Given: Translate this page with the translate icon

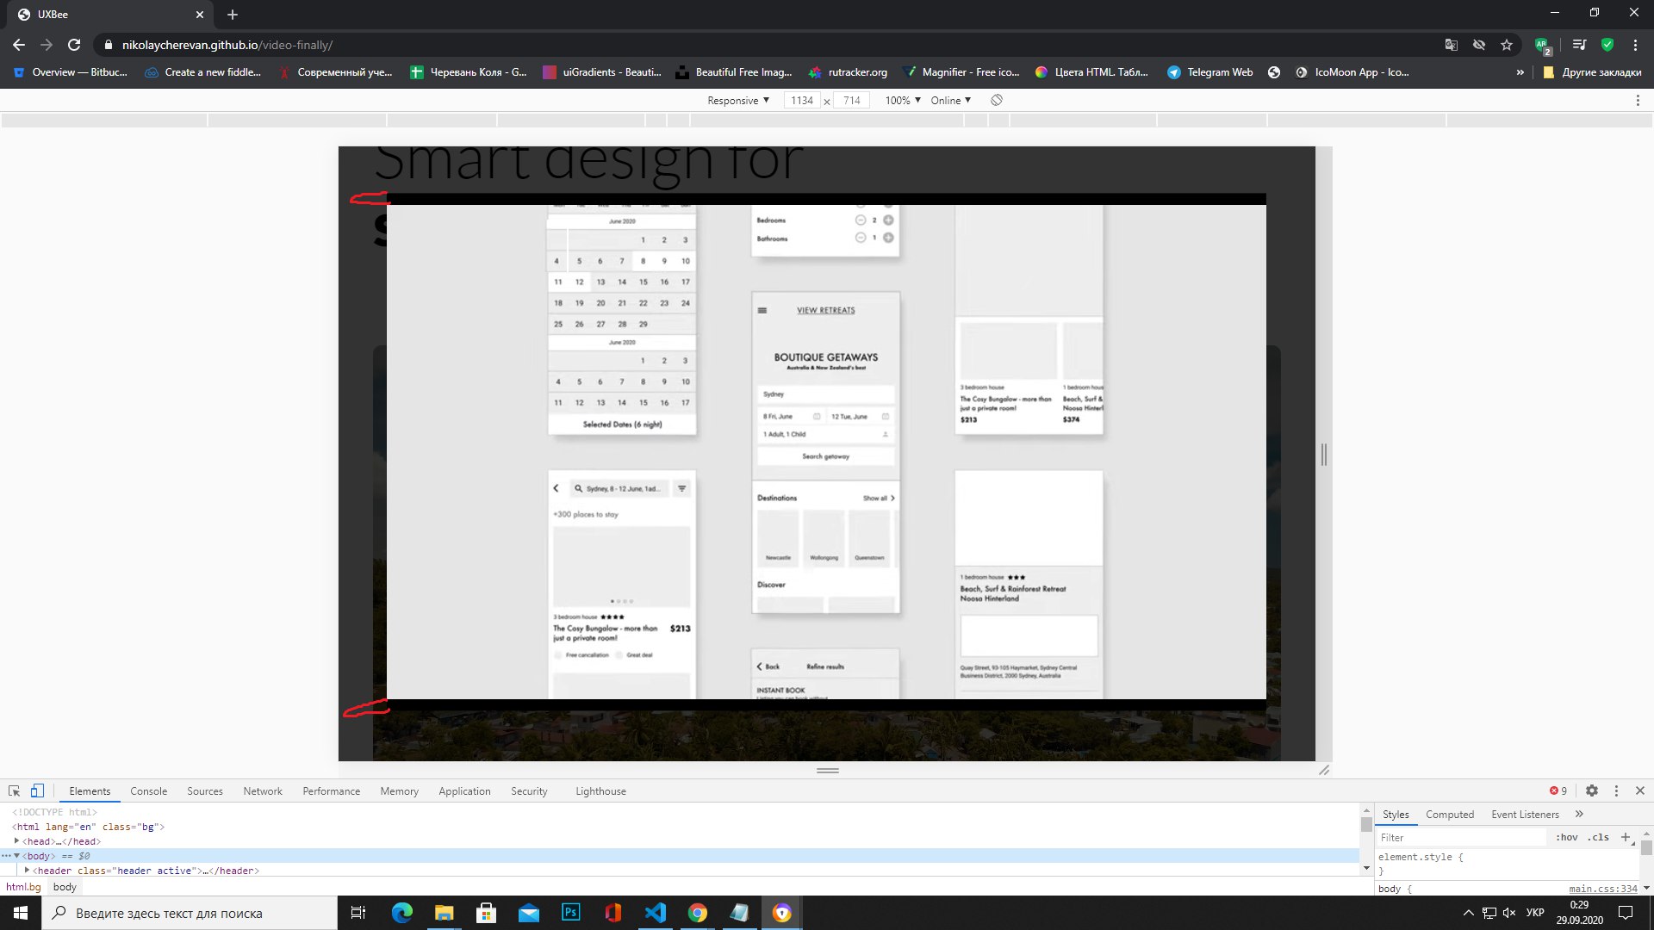Looking at the screenshot, I should 1452,45.
